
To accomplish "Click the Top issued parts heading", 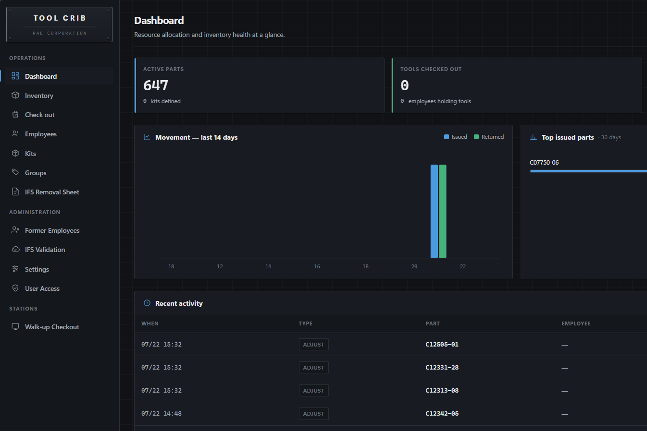I will 568,137.
